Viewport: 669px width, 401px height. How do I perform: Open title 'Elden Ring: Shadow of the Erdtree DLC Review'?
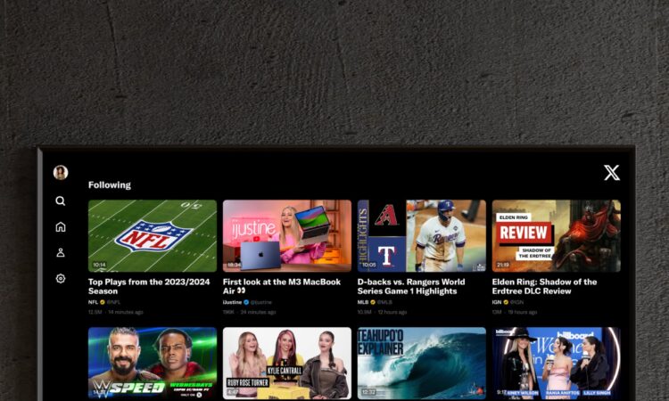tap(544, 286)
